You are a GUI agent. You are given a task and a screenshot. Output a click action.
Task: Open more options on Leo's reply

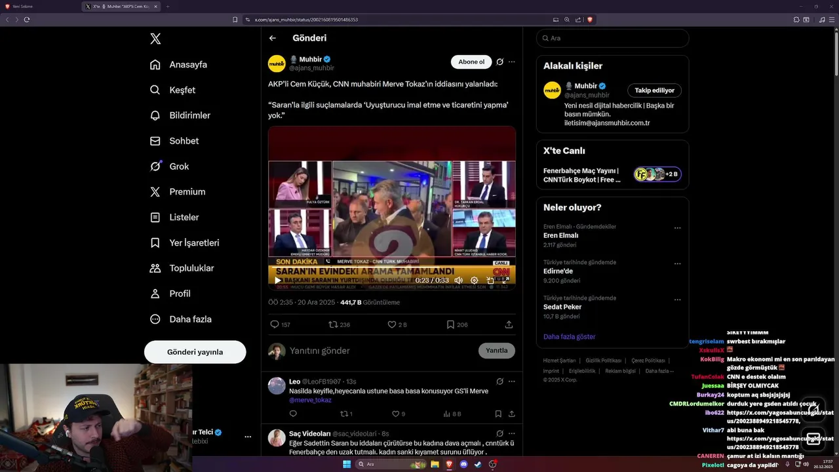click(512, 381)
